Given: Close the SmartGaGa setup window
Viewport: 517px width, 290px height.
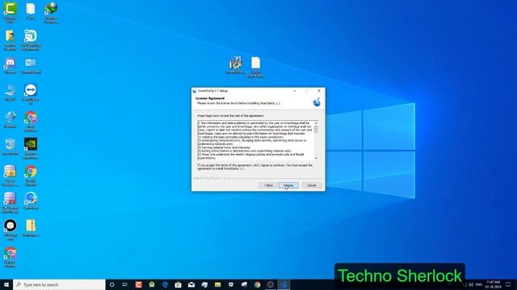Looking at the screenshot, I should 319,91.
